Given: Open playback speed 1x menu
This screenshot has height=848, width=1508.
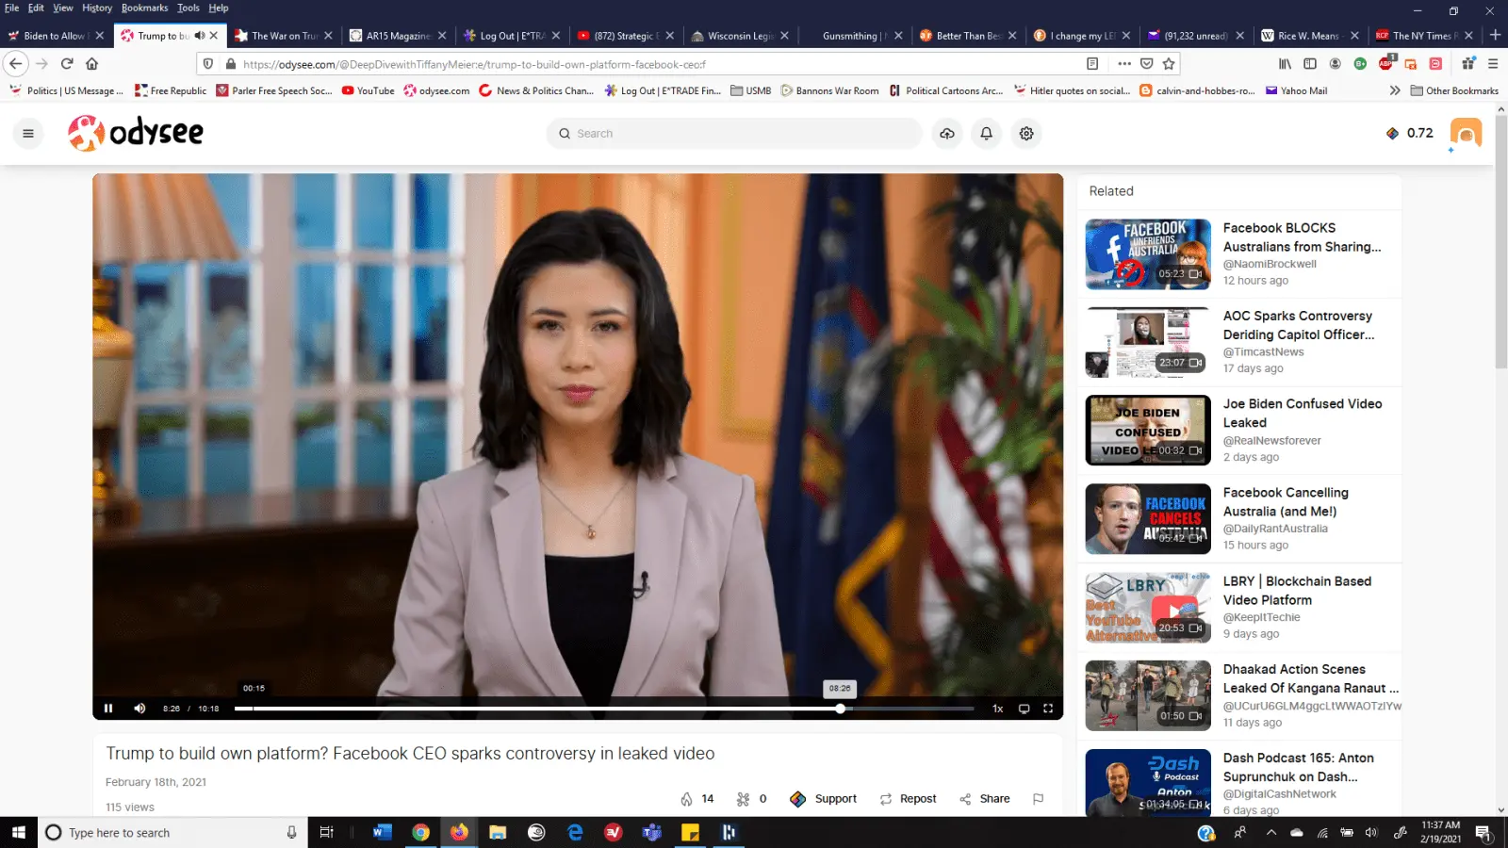Looking at the screenshot, I should tap(997, 709).
